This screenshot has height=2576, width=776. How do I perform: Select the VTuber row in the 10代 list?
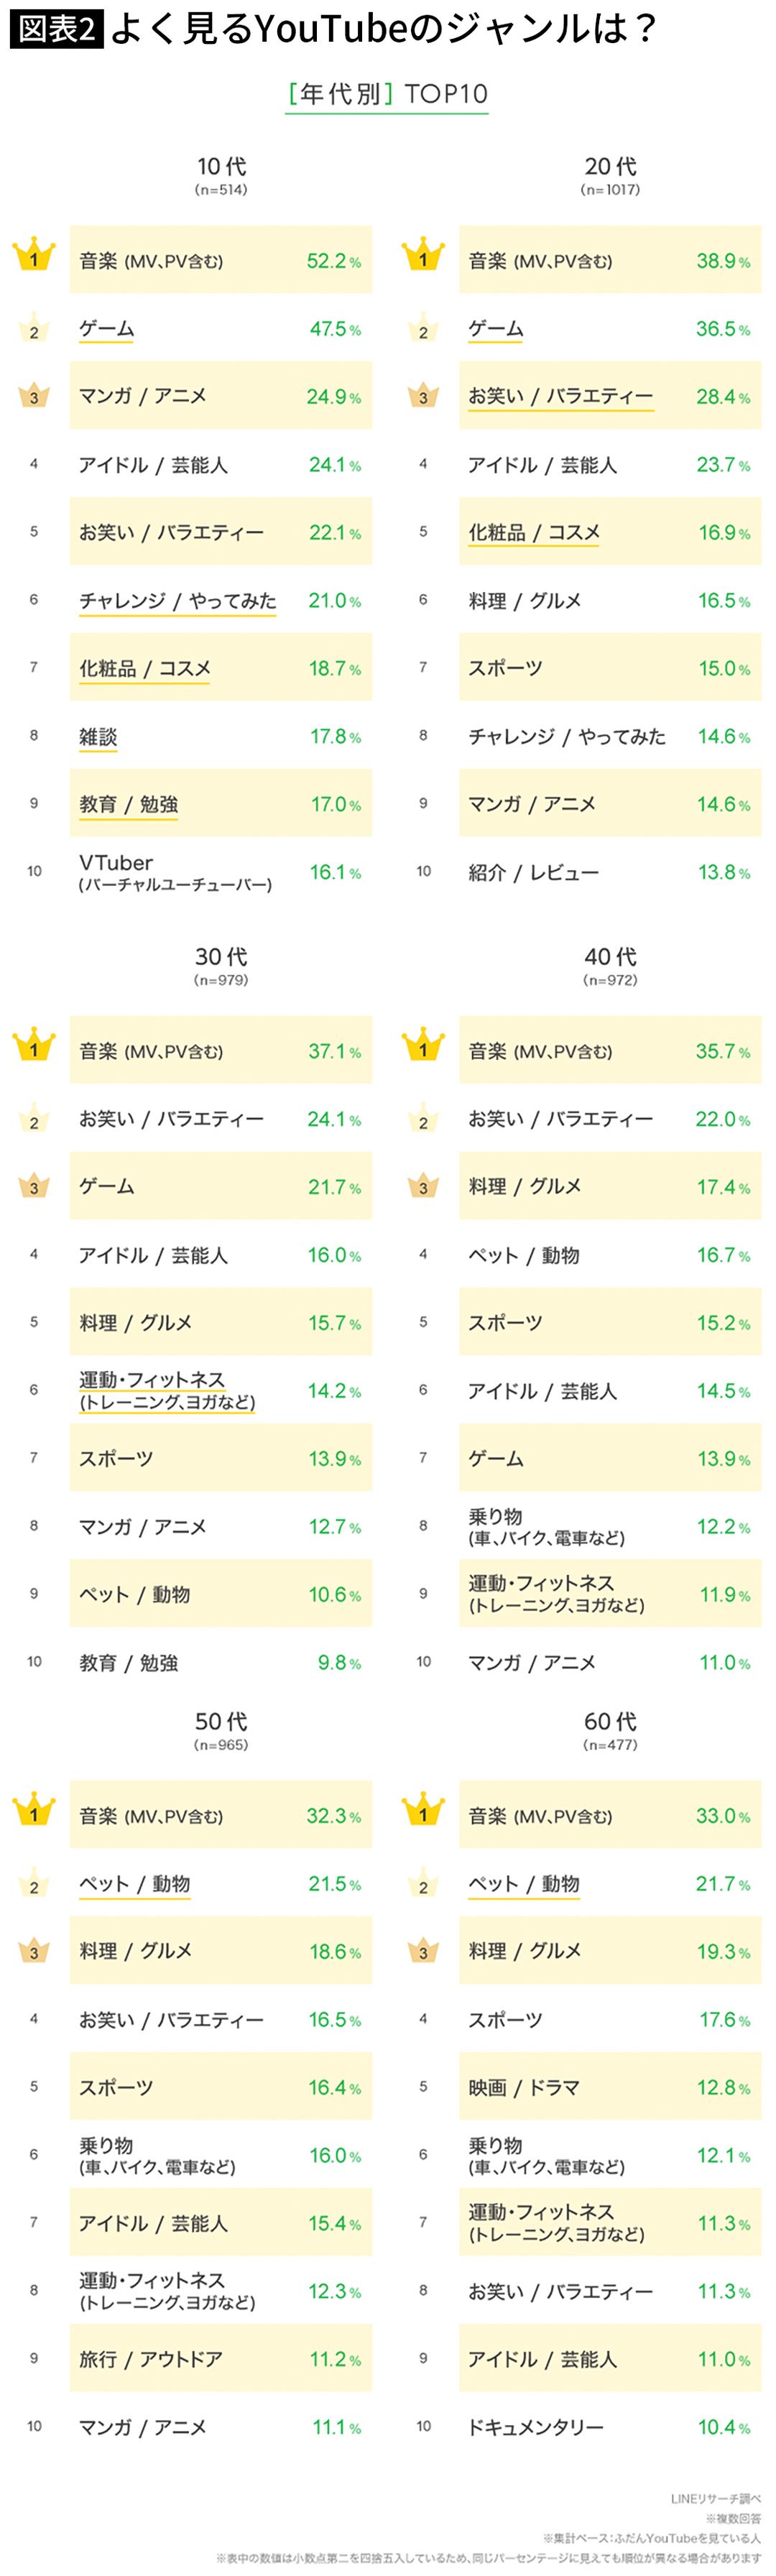point(175,872)
